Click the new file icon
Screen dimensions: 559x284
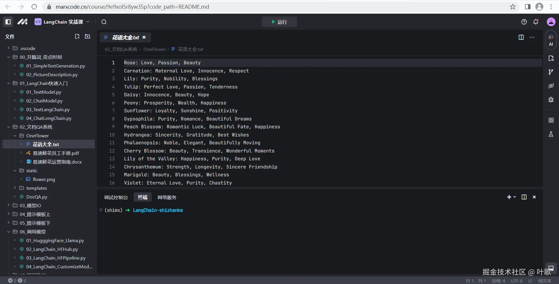77,36
